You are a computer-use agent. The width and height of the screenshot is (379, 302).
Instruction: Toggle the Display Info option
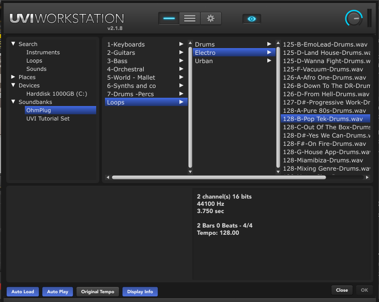click(x=140, y=292)
